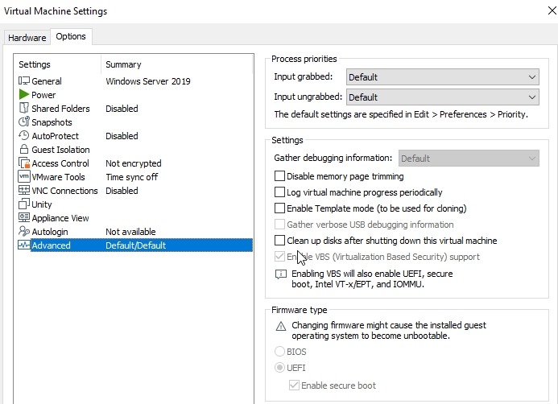Select the Options tab

(x=71, y=37)
